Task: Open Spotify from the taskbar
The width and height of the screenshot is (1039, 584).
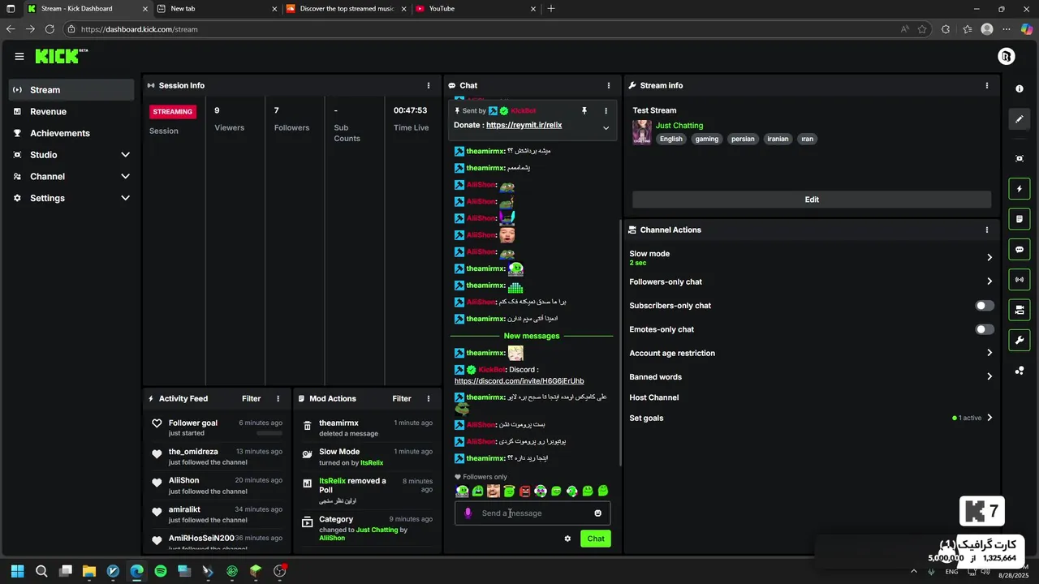Action: pos(161,571)
